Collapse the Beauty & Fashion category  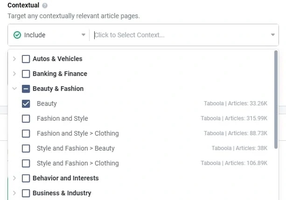(x=14, y=89)
